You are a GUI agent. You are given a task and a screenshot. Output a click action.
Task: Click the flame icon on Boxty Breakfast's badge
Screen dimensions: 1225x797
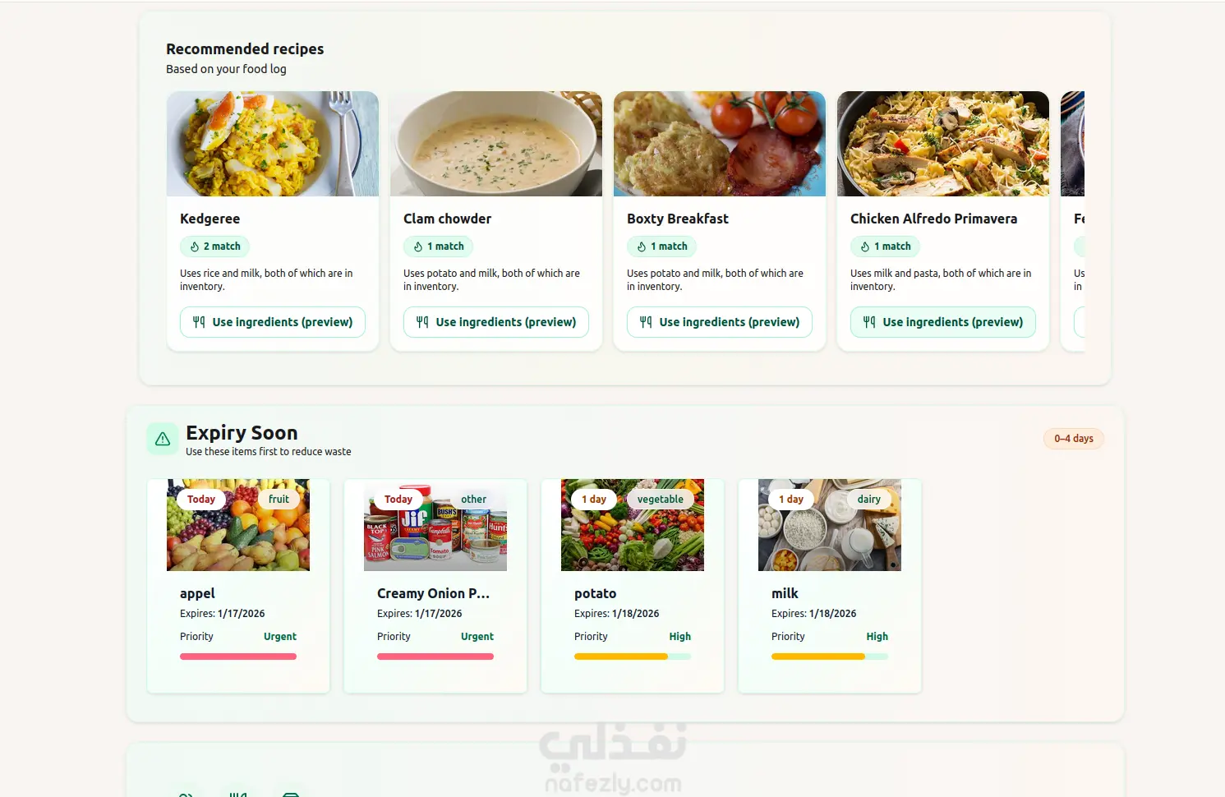[642, 246]
